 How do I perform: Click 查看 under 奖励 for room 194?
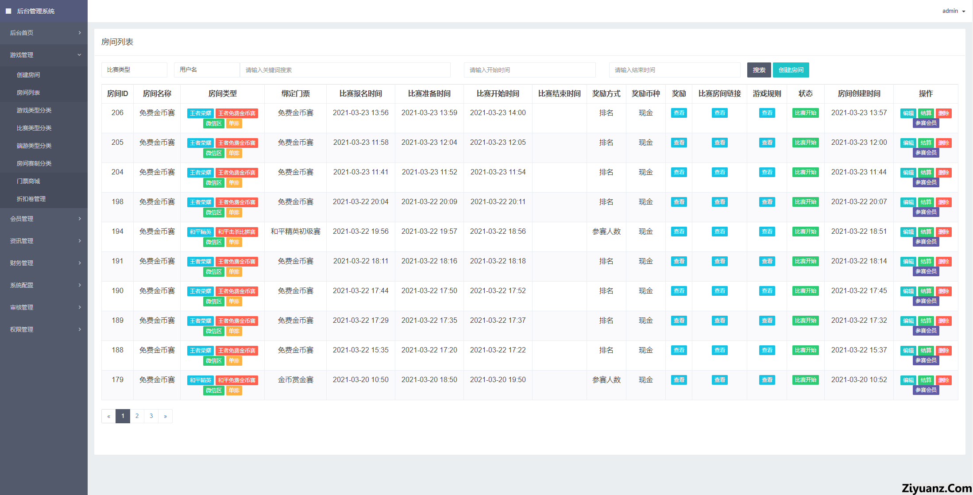(679, 232)
